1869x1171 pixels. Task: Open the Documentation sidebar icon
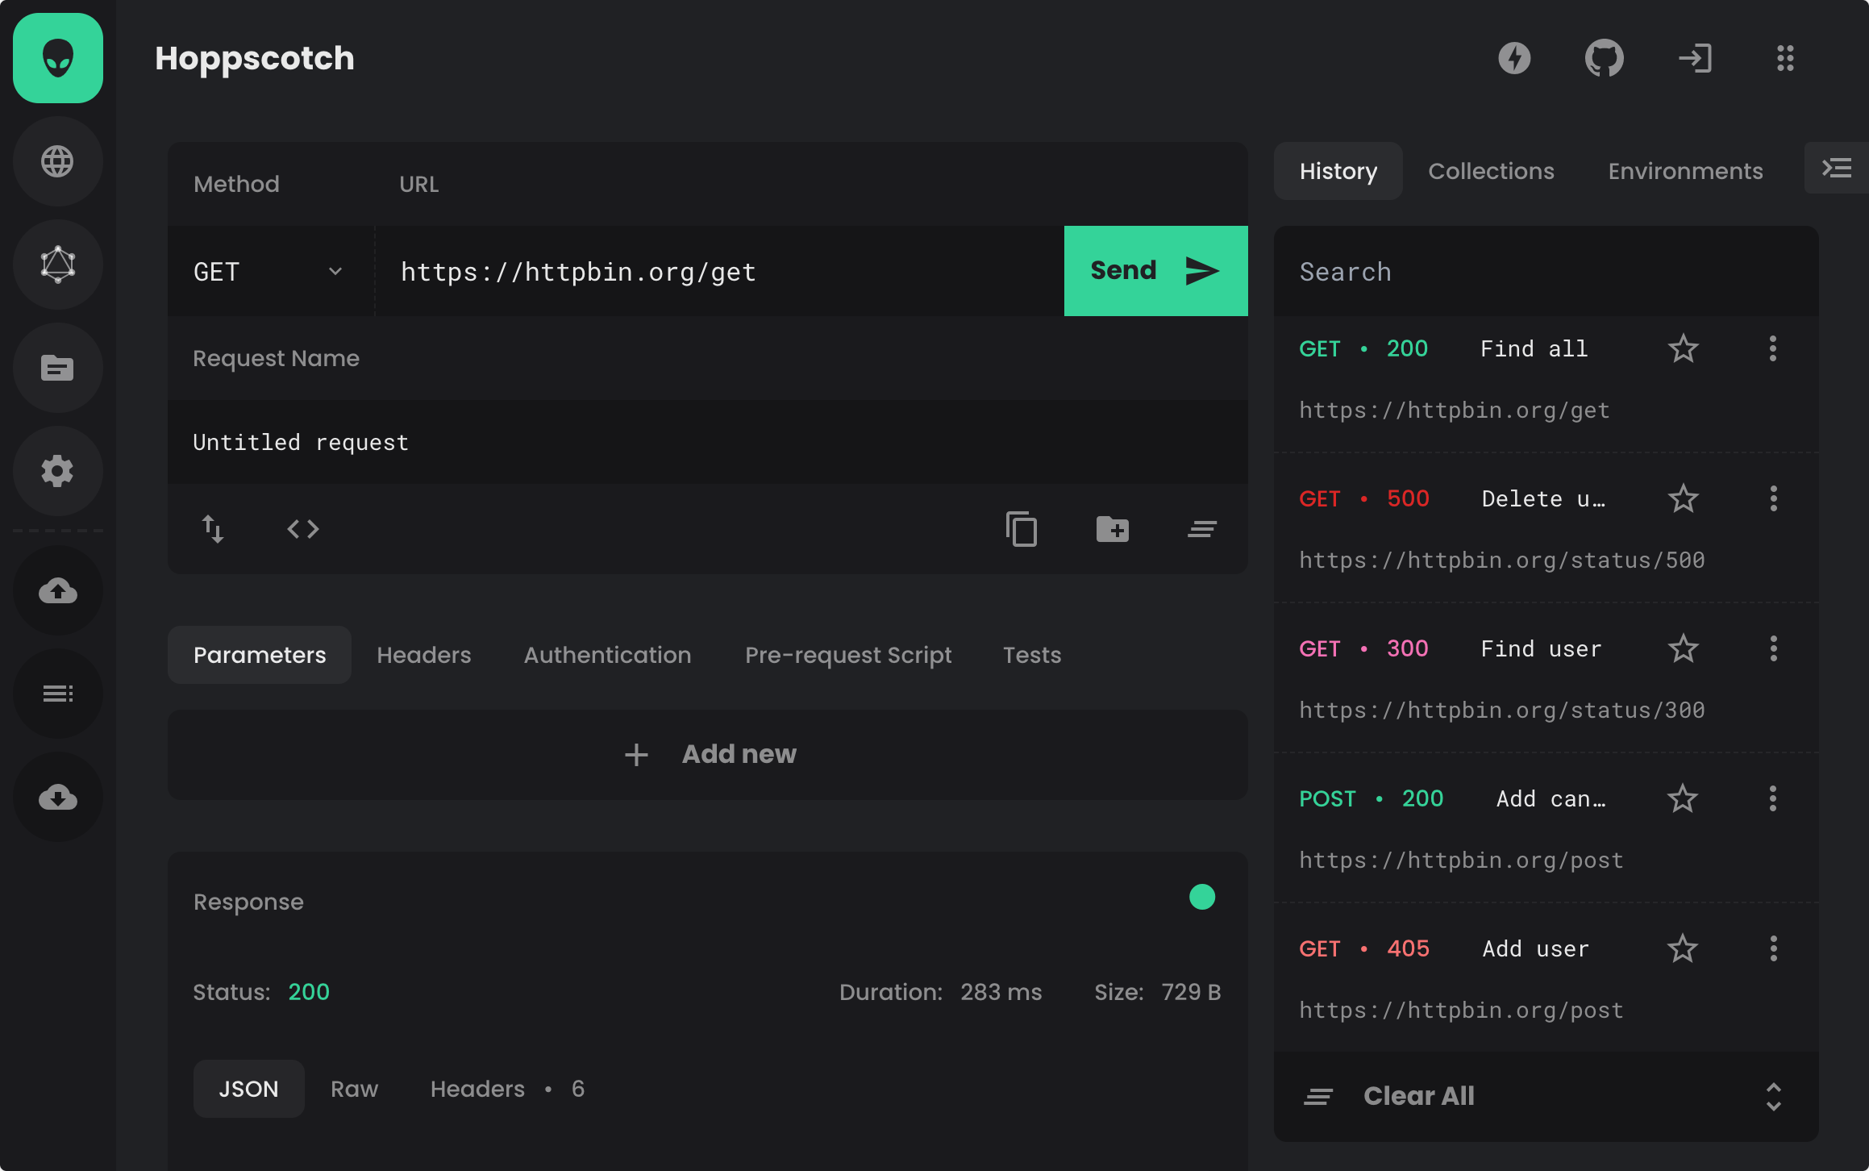click(58, 368)
